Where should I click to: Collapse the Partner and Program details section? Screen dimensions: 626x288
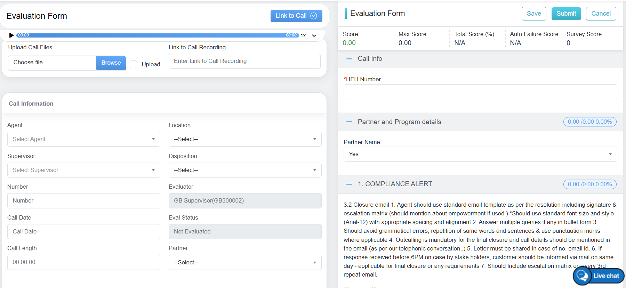349,122
